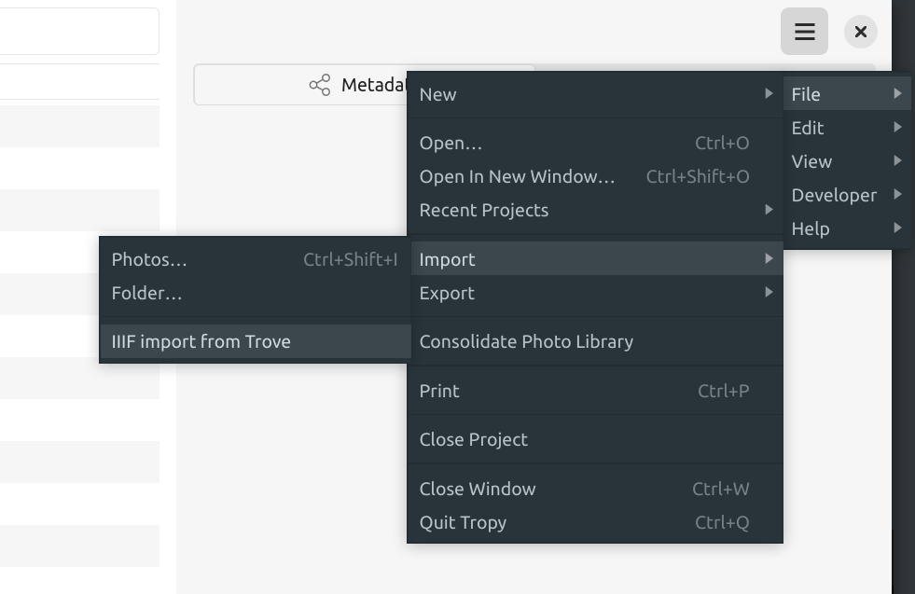This screenshot has width=915, height=594.
Task: Open the Help menu
Action: [x=847, y=228]
